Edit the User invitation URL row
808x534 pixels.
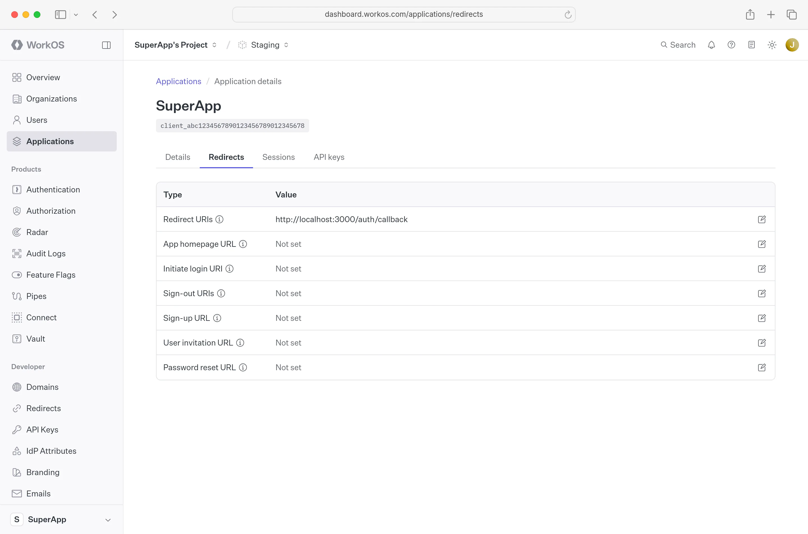[x=762, y=343]
